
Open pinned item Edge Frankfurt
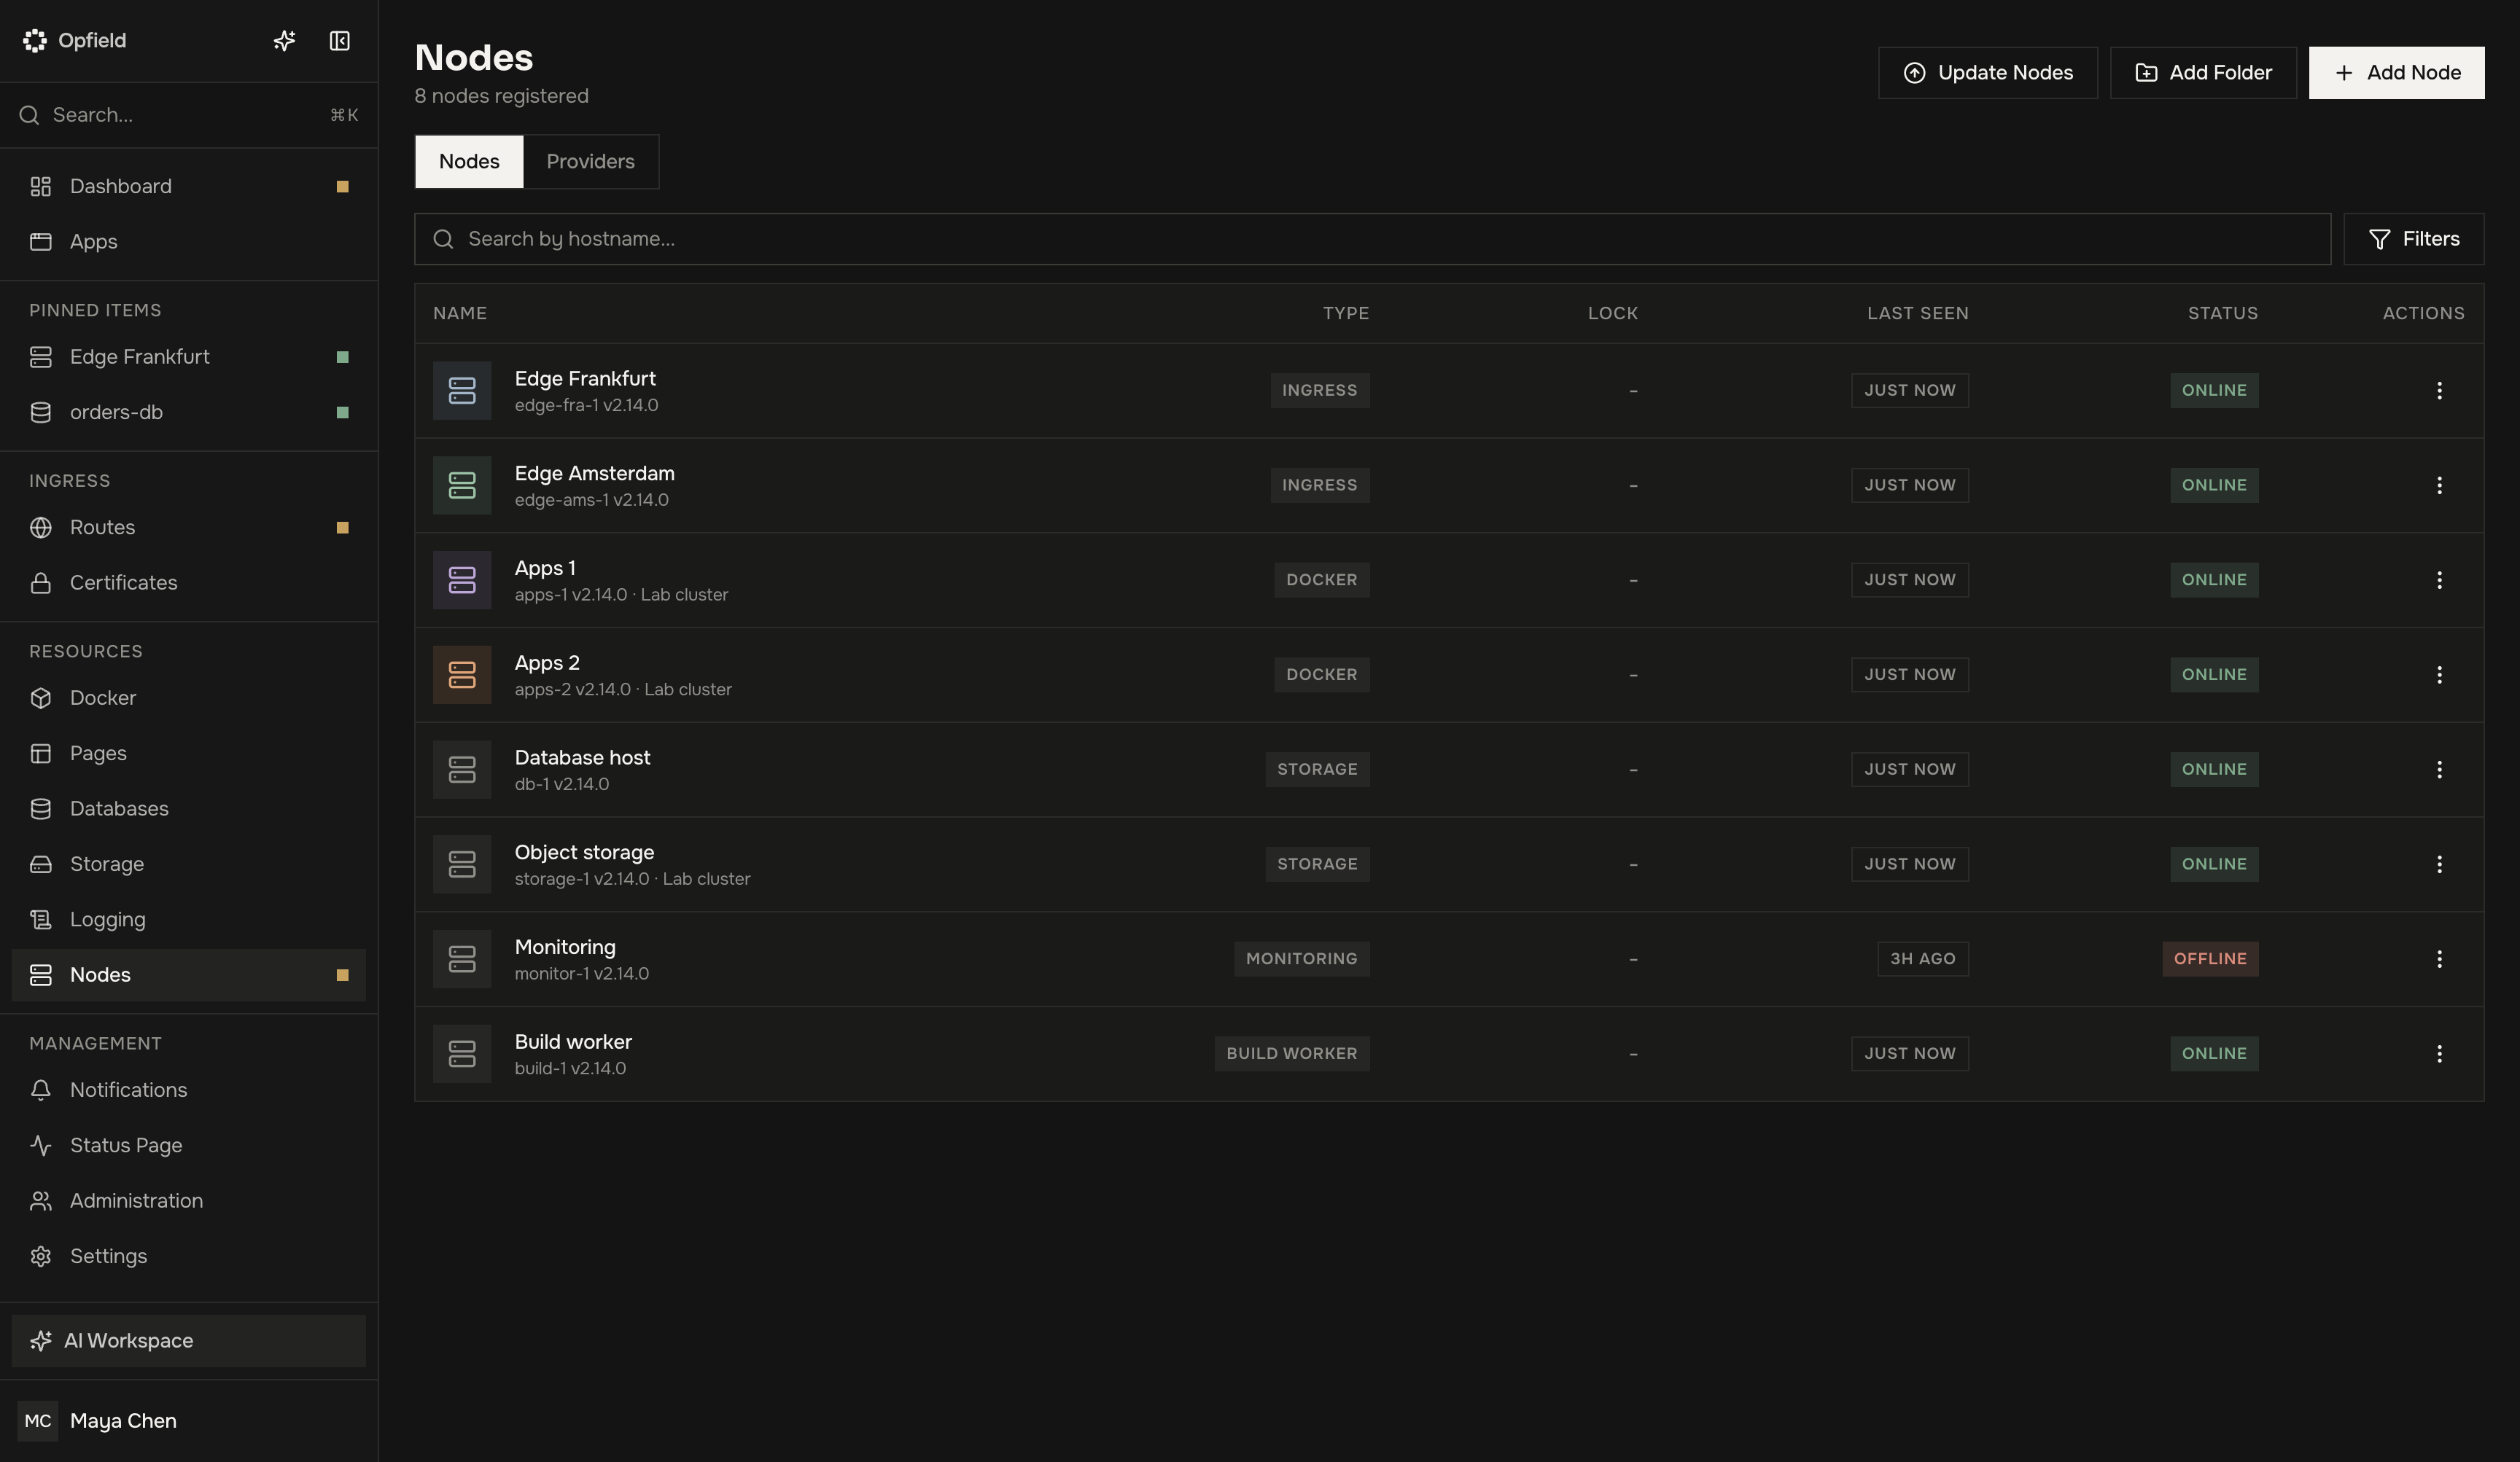(x=189, y=357)
